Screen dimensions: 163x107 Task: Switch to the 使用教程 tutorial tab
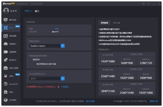click(x=105, y=23)
